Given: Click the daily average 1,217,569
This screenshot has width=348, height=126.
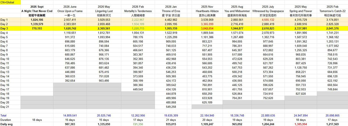Looking at the screenshot, I should [x=332, y=124].
